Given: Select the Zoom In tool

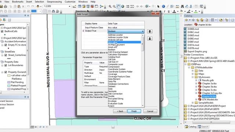Looking at the screenshot, I should [110, 6].
